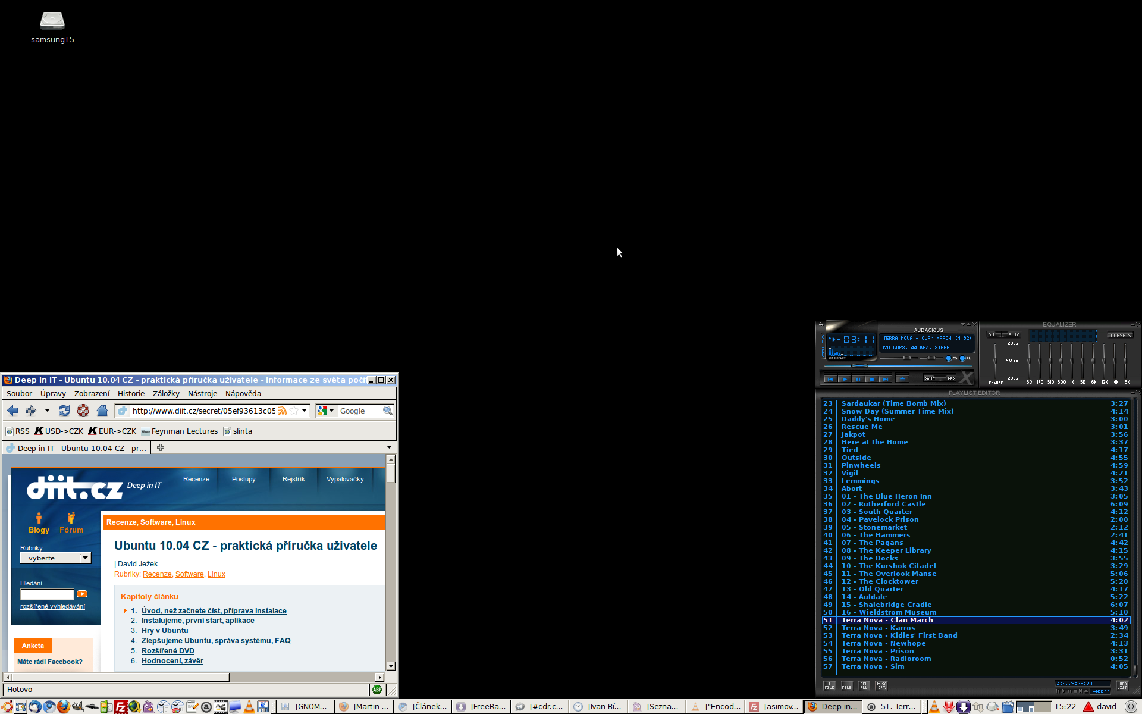Launch Thunderbird from the panel launcher
The width and height of the screenshot is (1142, 714).
(34, 707)
